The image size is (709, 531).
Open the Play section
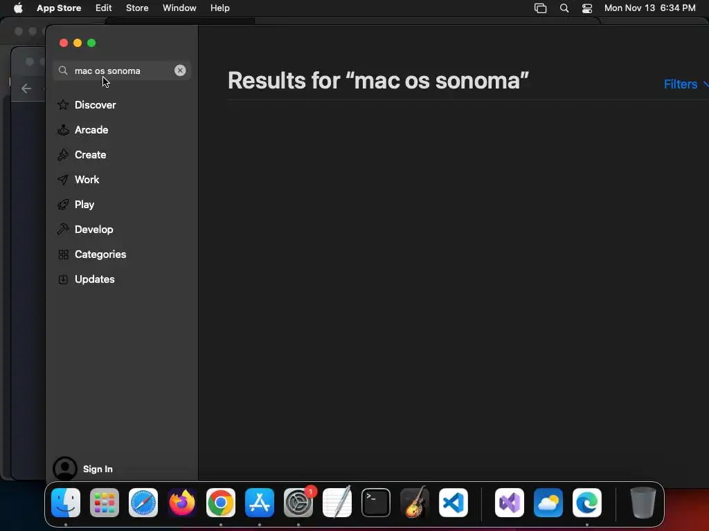pyautogui.click(x=84, y=205)
